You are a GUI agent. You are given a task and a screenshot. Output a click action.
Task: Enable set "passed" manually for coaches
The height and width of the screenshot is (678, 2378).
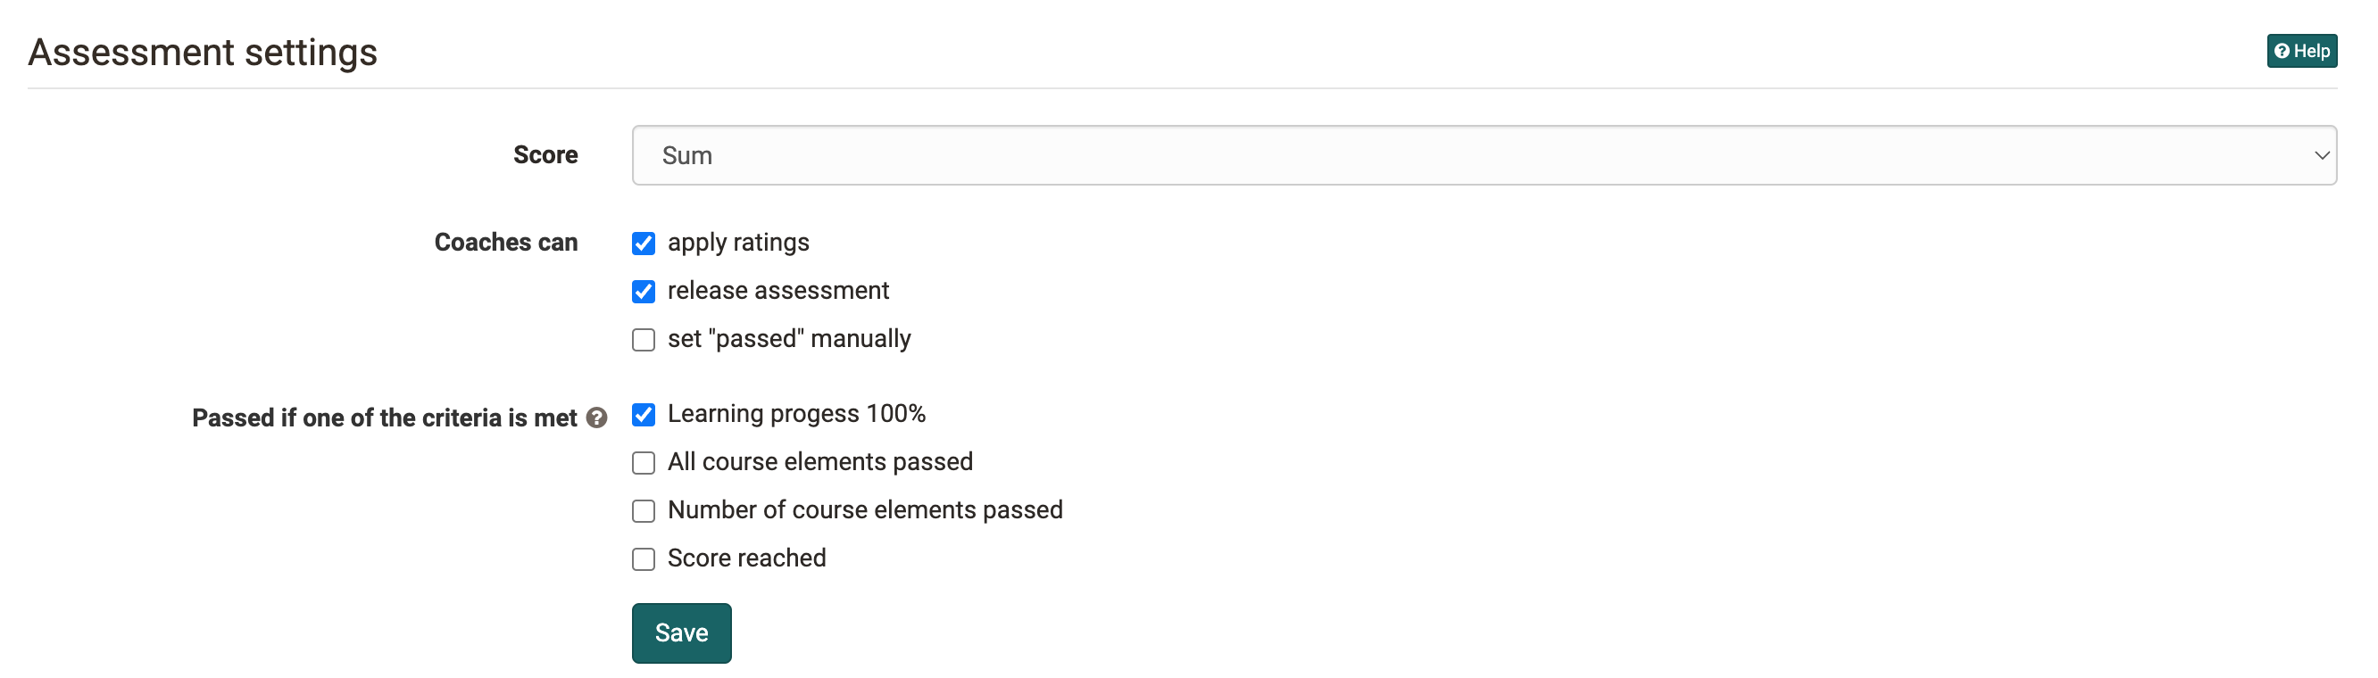point(644,340)
